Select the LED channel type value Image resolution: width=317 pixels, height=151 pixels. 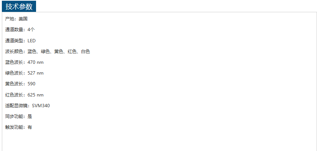[x=32, y=40]
